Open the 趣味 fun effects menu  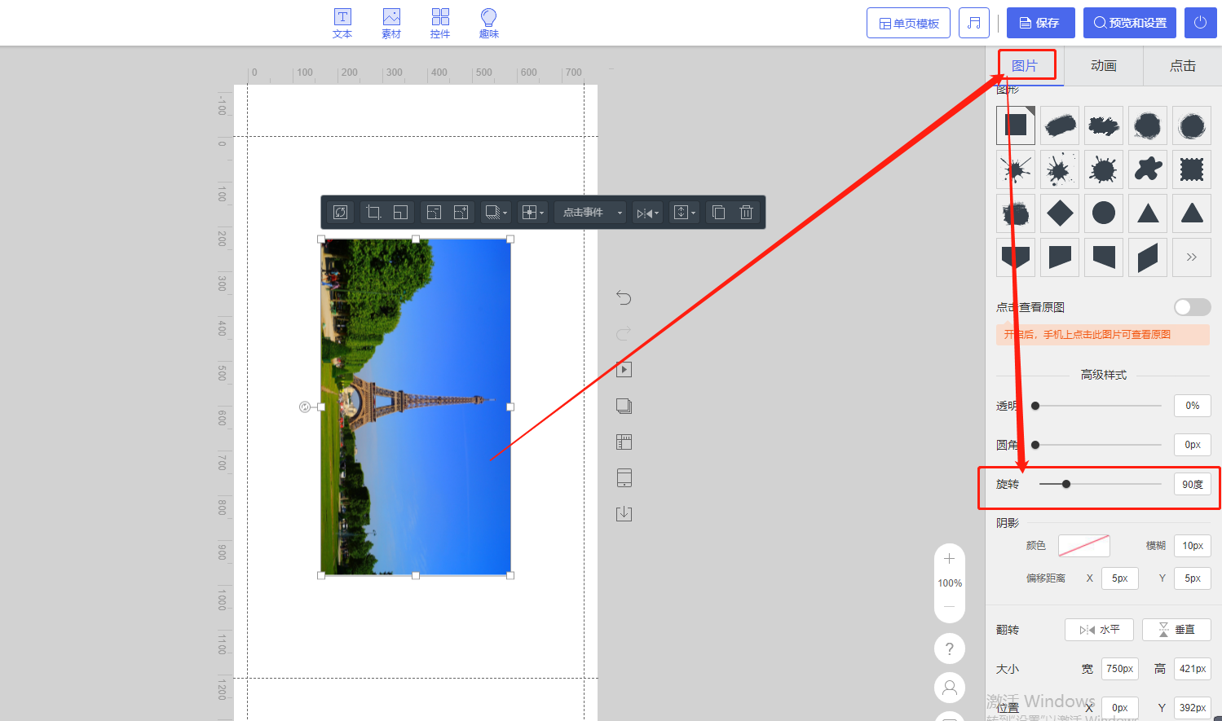[489, 24]
